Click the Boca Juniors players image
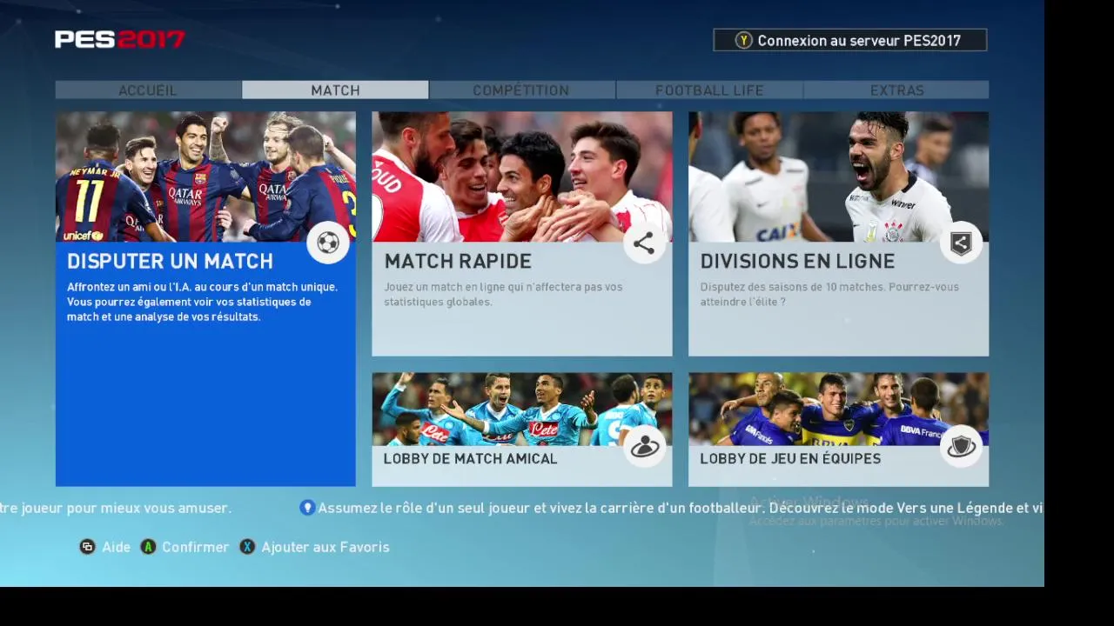Image resolution: width=1114 pixels, height=626 pixels. point(838,409)
